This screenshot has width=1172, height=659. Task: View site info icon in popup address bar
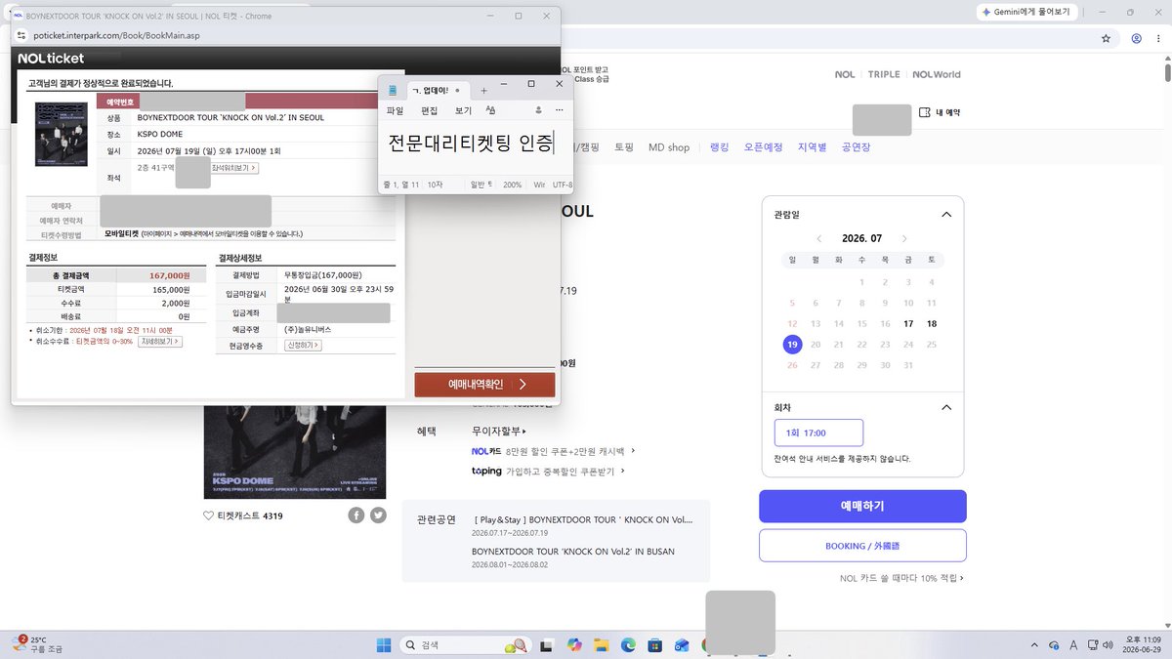point(22,35)
